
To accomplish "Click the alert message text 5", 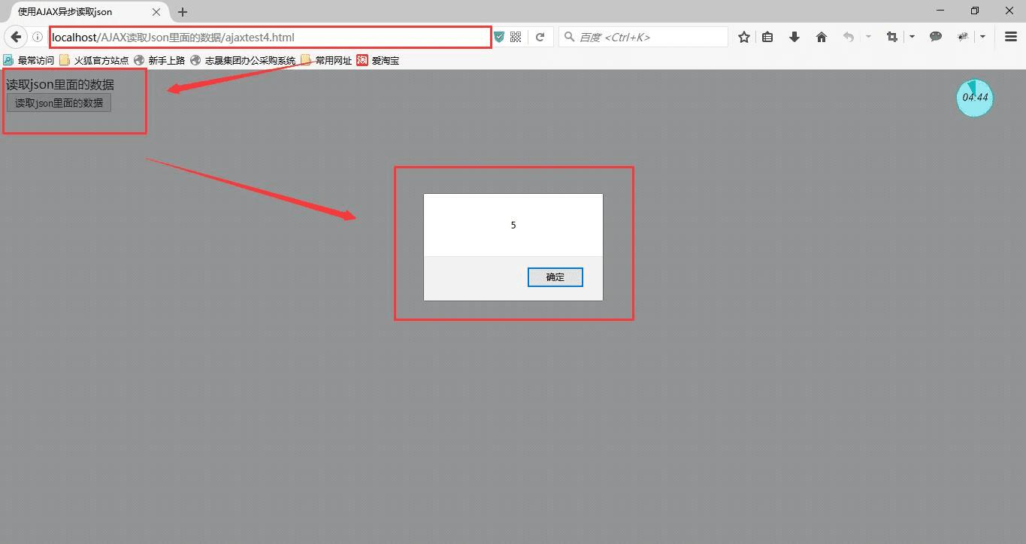I will click(513, 225).
